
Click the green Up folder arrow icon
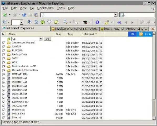pos(9,39)
